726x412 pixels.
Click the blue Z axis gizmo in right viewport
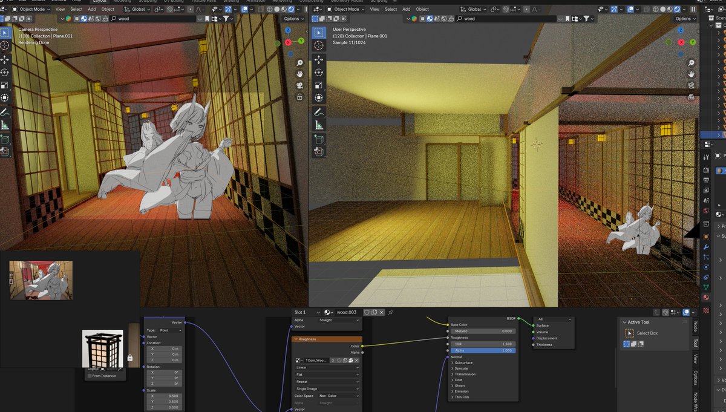tap(681, 30)
